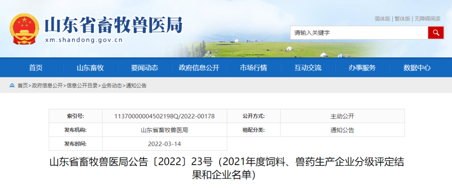Screen dimensions: 452x188
Task: Click the national emblem logo
Action: pyautogui.click(x=25, y=28)
